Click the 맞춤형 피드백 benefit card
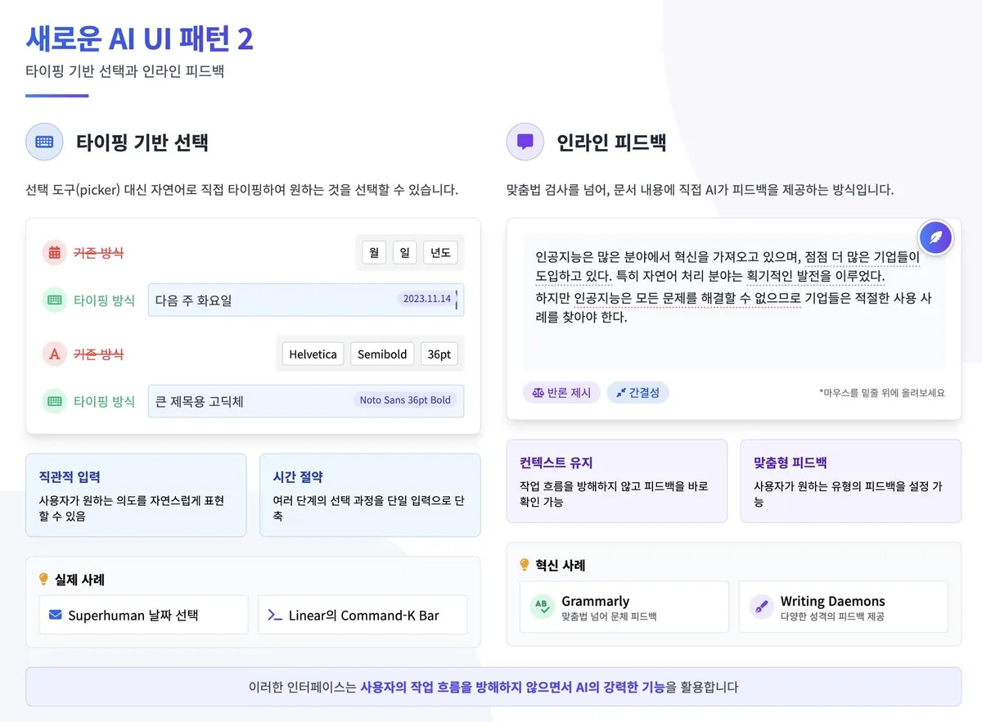982x722 pixels. (x=851, y=481)
